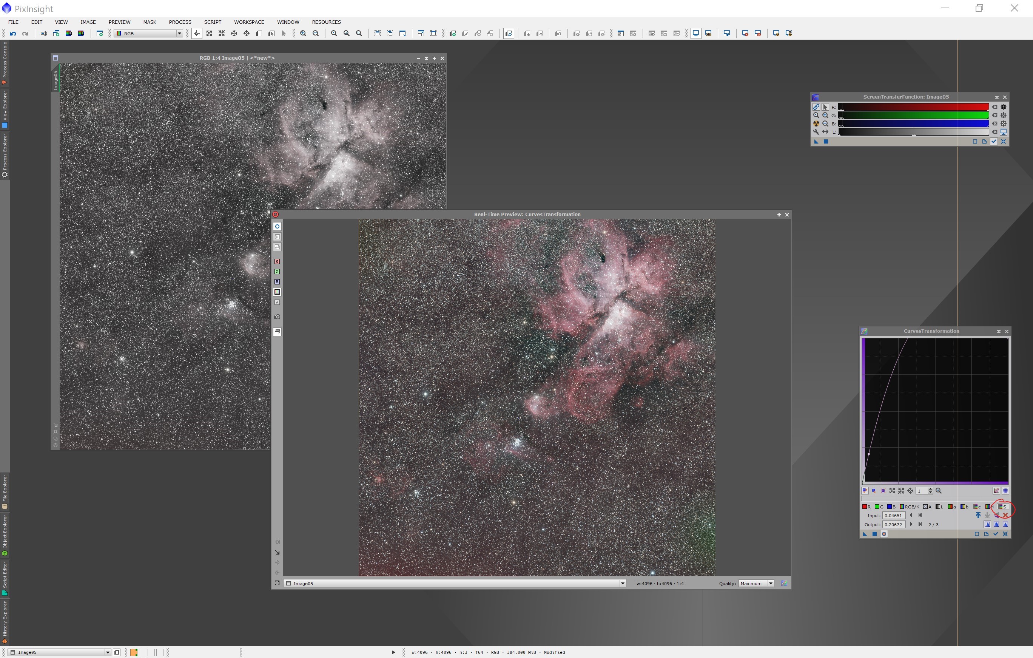
Task: Toggle blue channel view in Real-Time Preview
Action: point(277,283)
